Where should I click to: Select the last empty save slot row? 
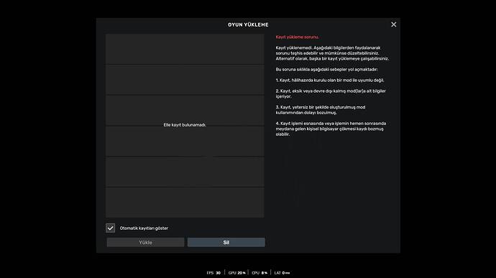[x=185, y=203]
